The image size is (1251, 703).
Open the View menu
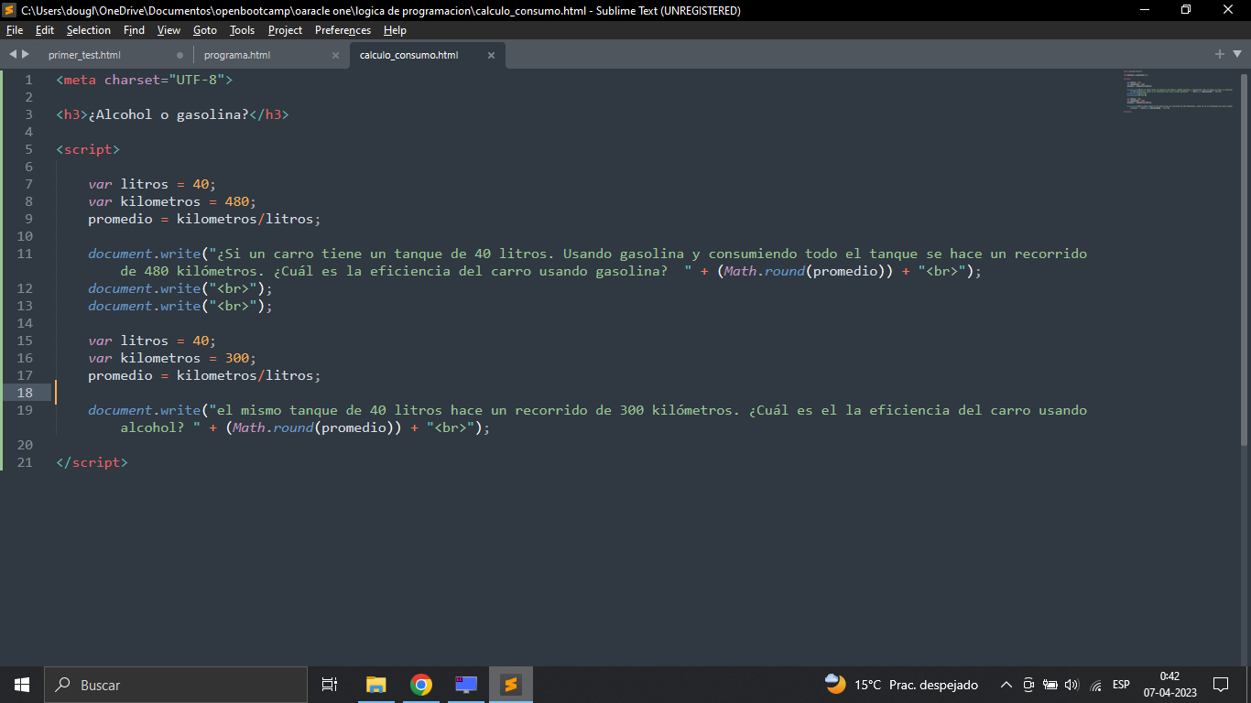(x=169, y=30)
